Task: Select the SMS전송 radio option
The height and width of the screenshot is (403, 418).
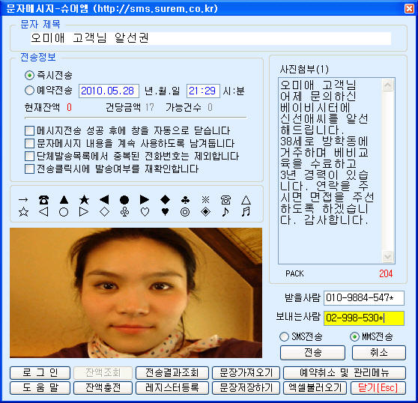Action: tap(284, 336)
